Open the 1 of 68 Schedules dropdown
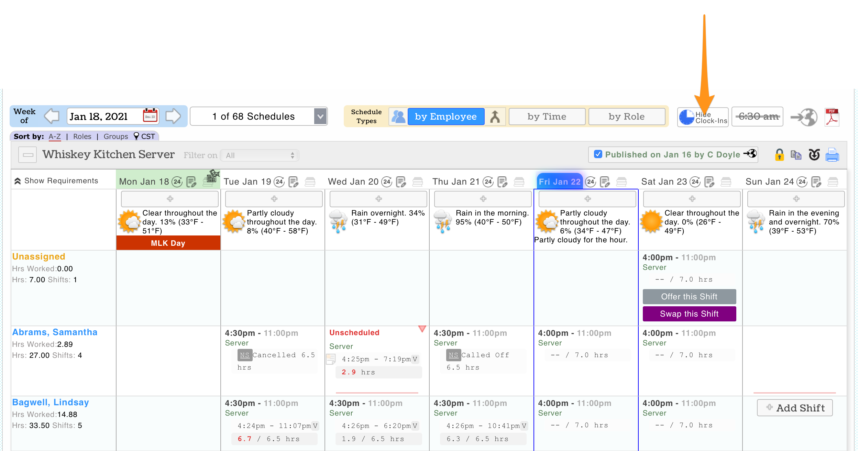Viewport: 858px width, 451px height. 258,117
